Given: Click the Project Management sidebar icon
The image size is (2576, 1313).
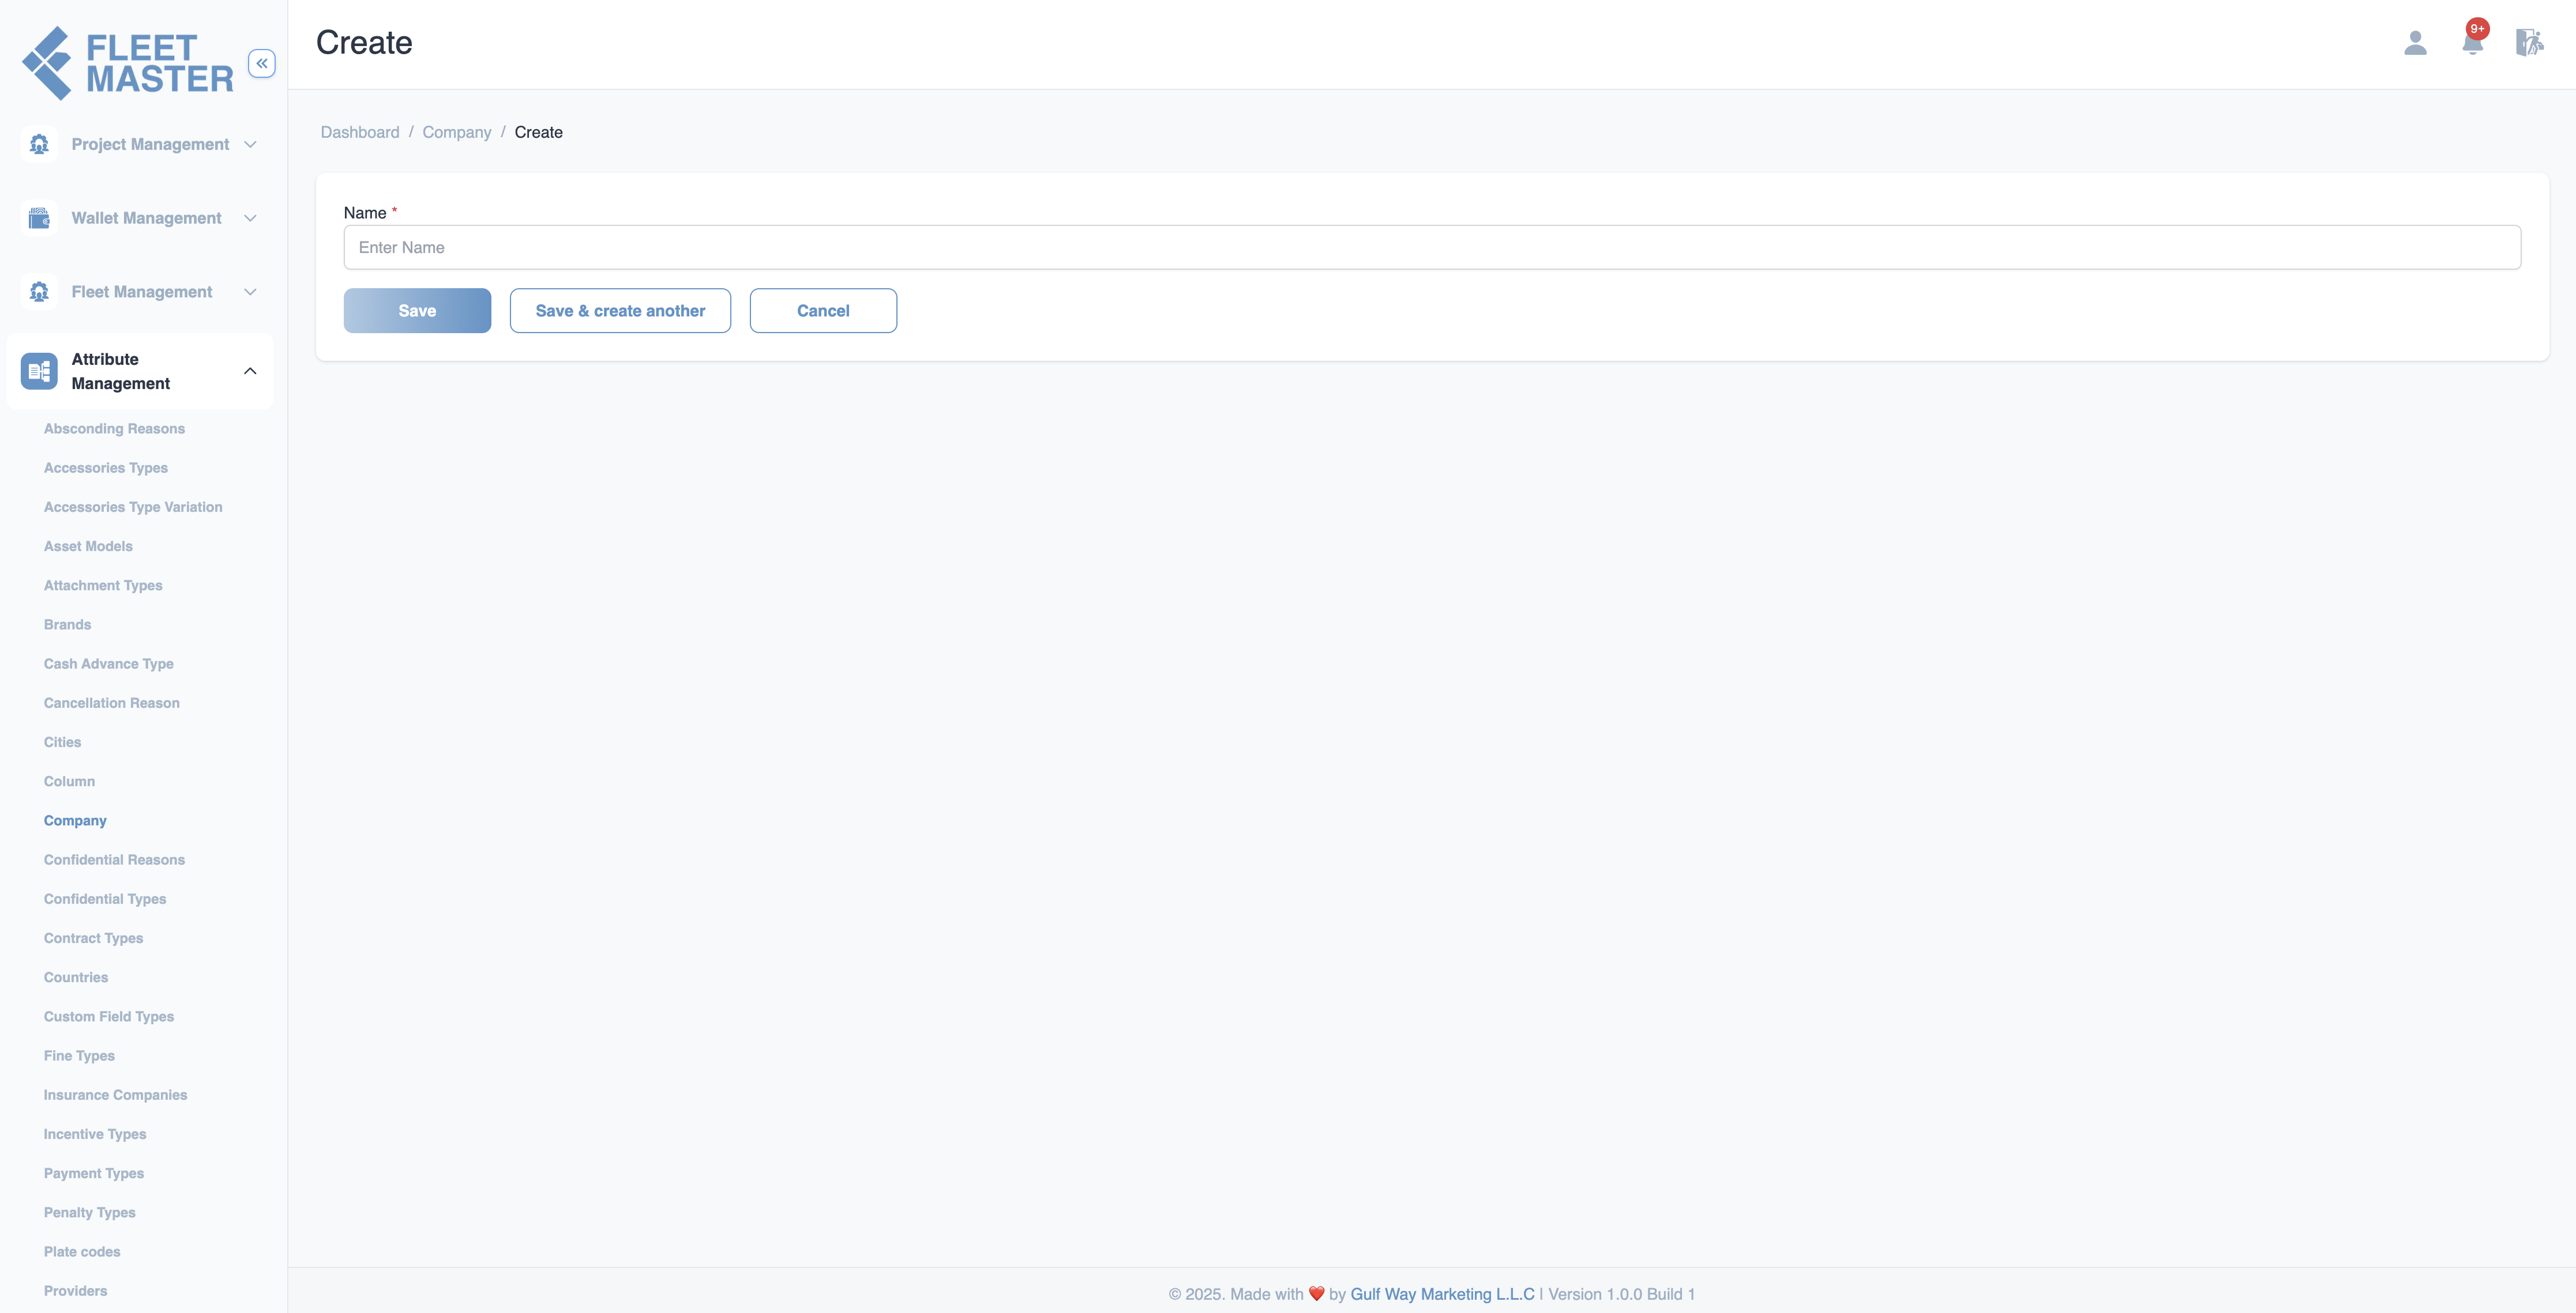Looking at the screenshot, I should click(x=39, y=144).
